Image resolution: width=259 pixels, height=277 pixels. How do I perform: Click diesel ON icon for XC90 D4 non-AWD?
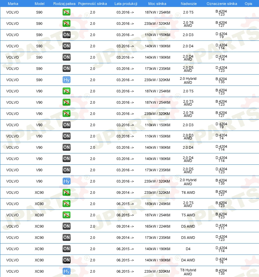pos(66,249)
